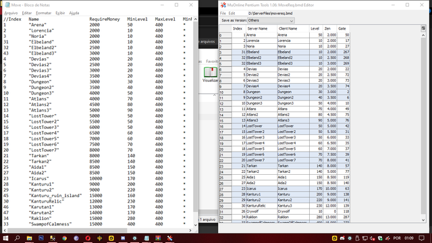
Task: Sort by the Server Name column header
Action: [x=261, y=28]
